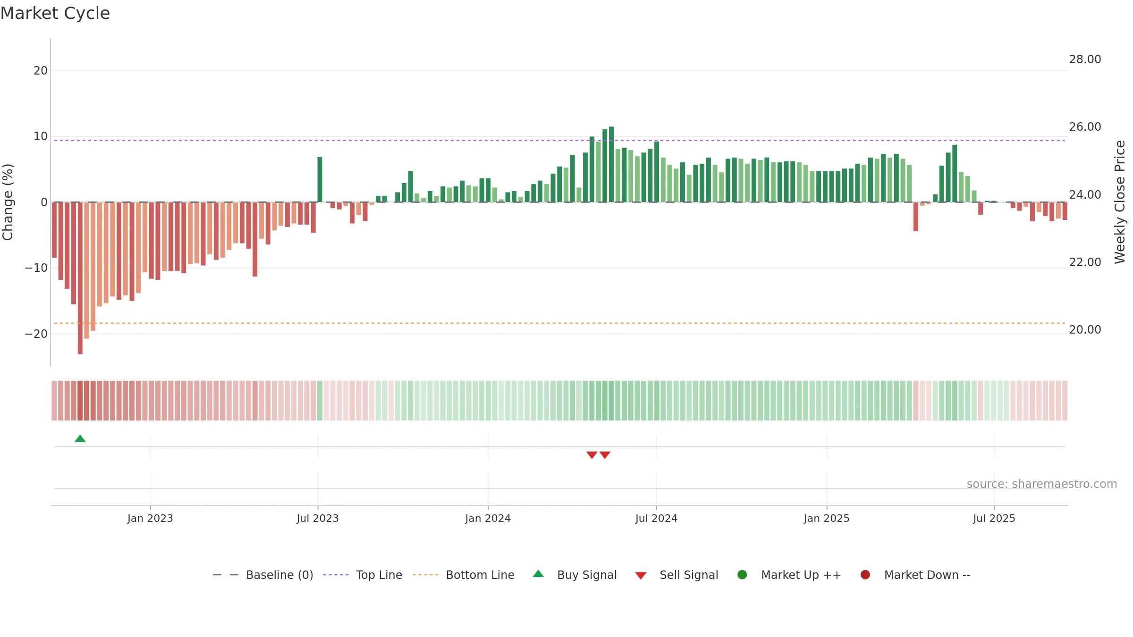This screenshot has height=637, width=1133.
Task: Click the 20 tick on Change axis
Action: point(41,71)
